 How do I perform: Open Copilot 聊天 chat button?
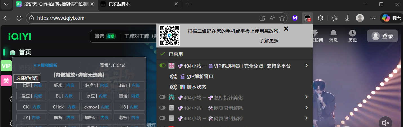pos(391,18)
